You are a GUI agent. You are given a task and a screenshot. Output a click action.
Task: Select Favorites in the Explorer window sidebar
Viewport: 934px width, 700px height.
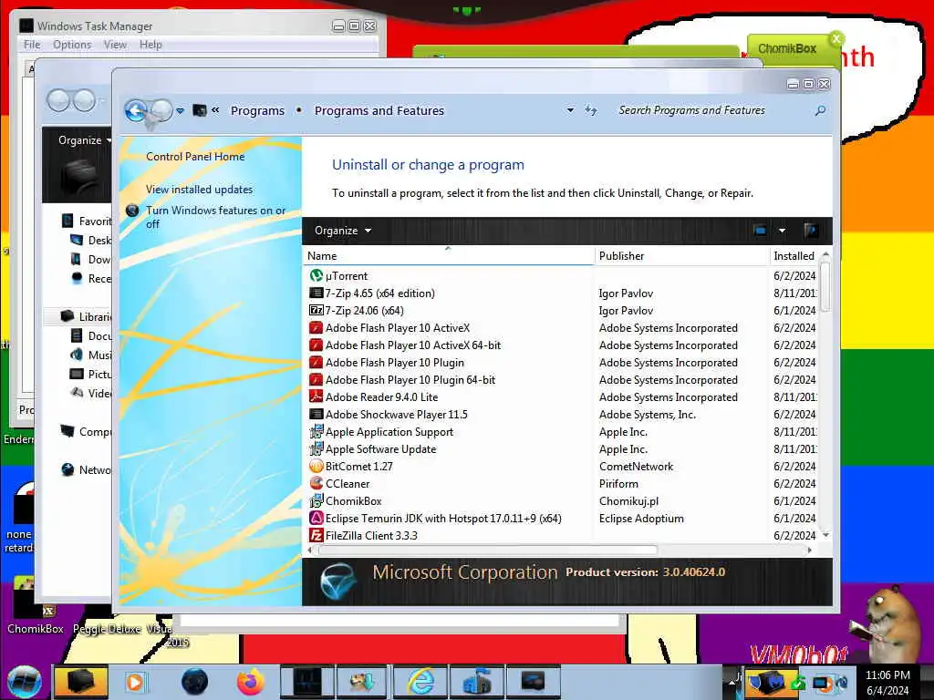(x=87, y=221)
